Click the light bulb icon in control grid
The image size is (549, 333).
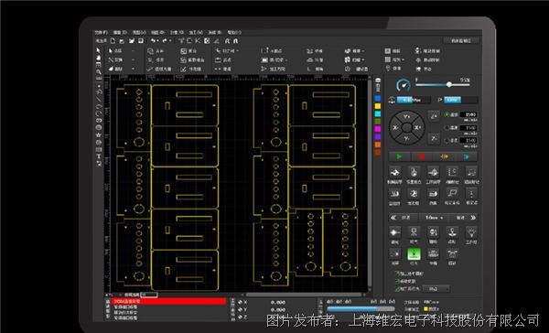tap(471, 232)
